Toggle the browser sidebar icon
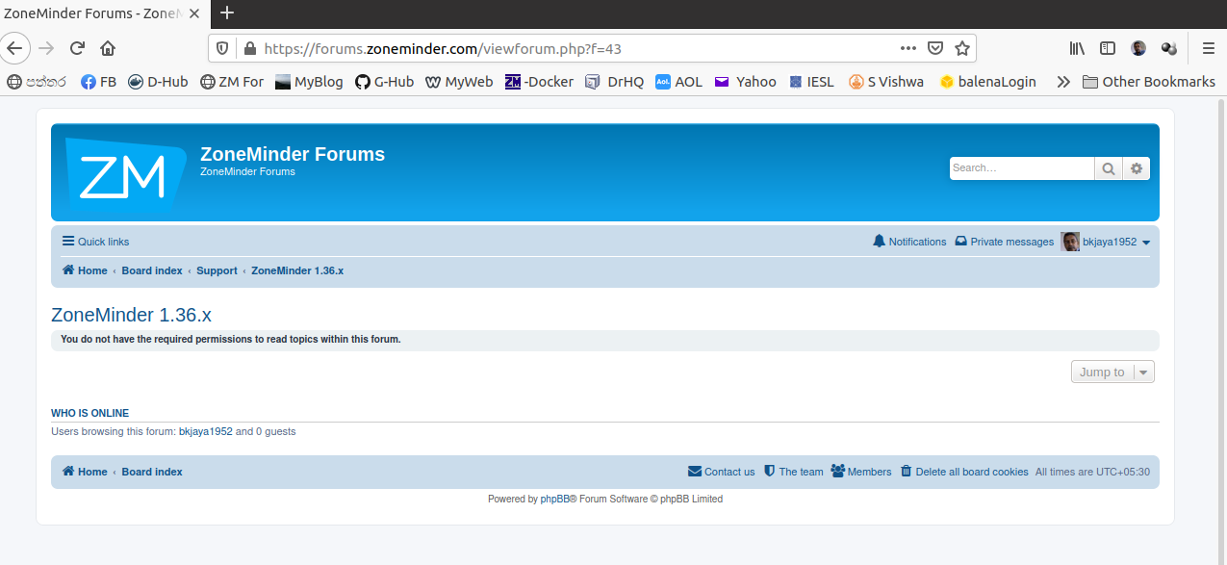Viewport: 1227px width, 565px height. point(1108,48)
